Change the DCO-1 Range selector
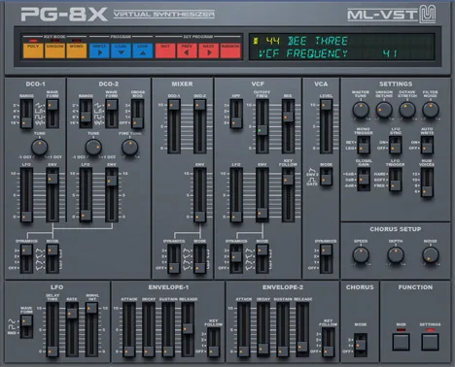455x367 pixels. pyautogui.click(x=26, y=114)
